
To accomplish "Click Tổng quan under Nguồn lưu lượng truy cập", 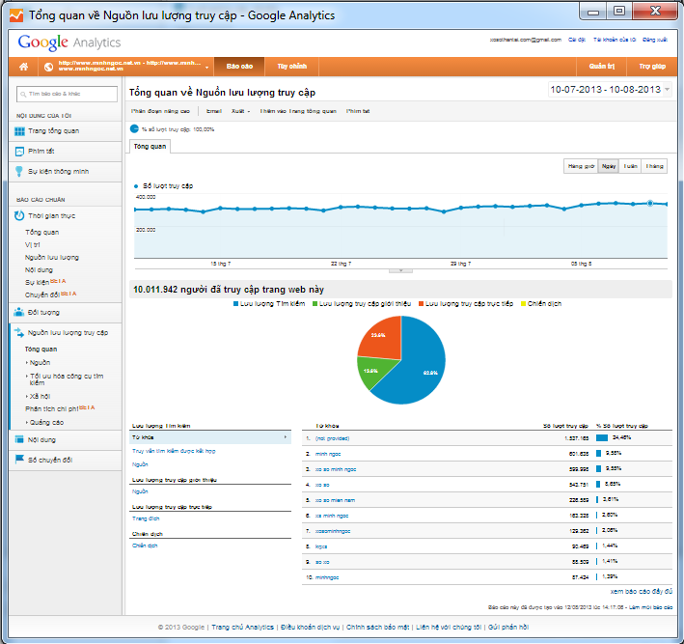I will tap(41, 350).
